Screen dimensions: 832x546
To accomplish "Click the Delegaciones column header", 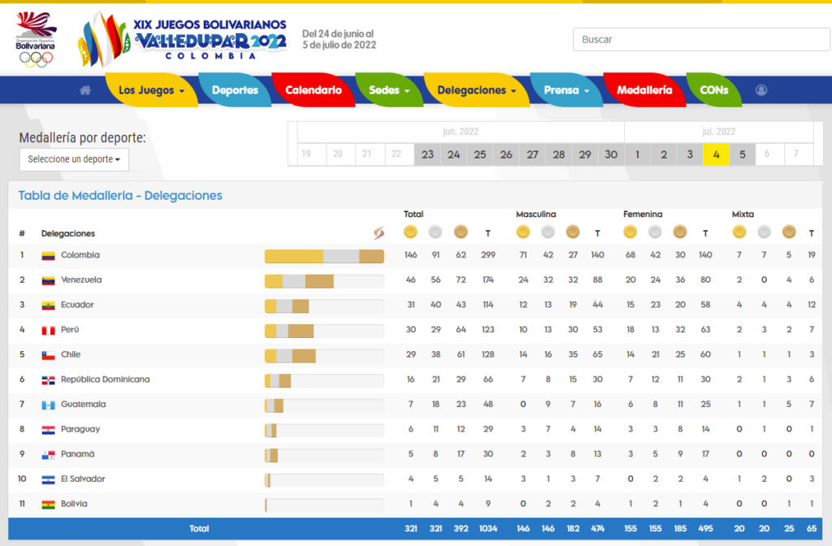I will pos(68,233).
